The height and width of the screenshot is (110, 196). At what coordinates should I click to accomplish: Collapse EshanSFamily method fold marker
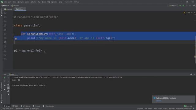coord(13,34)
